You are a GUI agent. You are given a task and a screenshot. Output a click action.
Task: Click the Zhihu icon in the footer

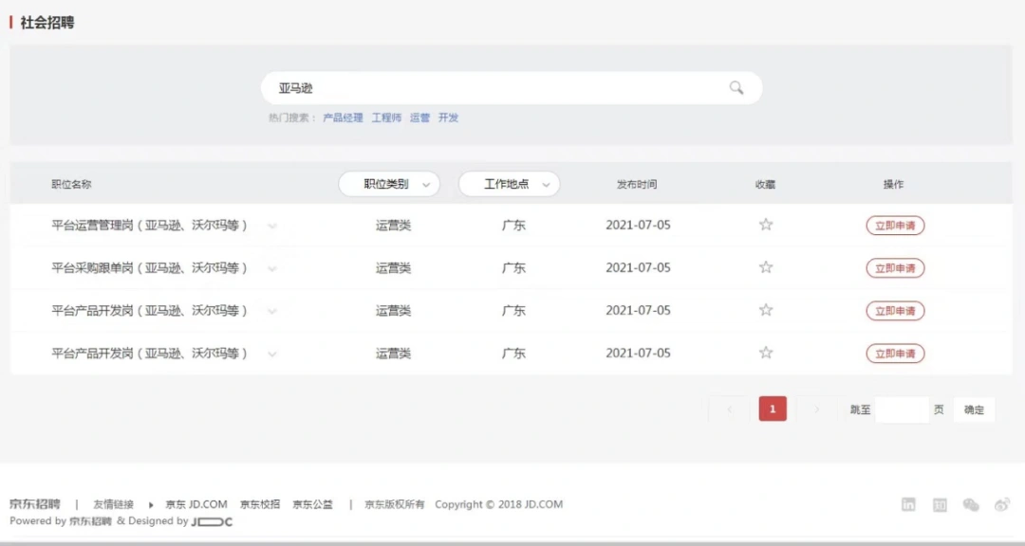(x=940, y=504)
